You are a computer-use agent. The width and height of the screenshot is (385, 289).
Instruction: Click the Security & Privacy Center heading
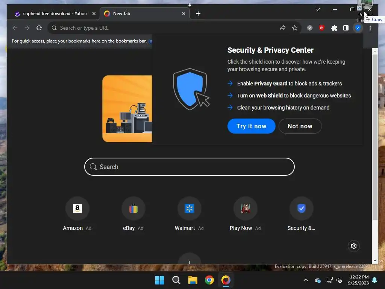[270, 50]
